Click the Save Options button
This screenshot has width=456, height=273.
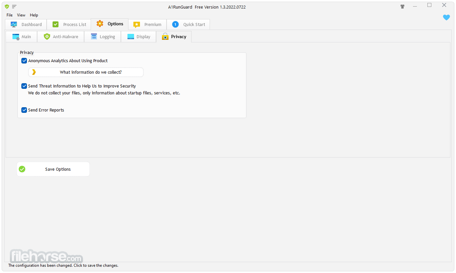point(53,169)
